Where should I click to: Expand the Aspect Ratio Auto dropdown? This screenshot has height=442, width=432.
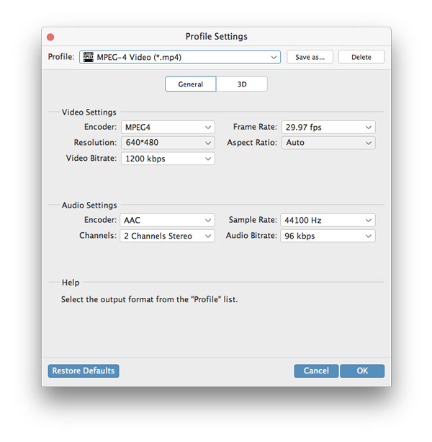328,143
